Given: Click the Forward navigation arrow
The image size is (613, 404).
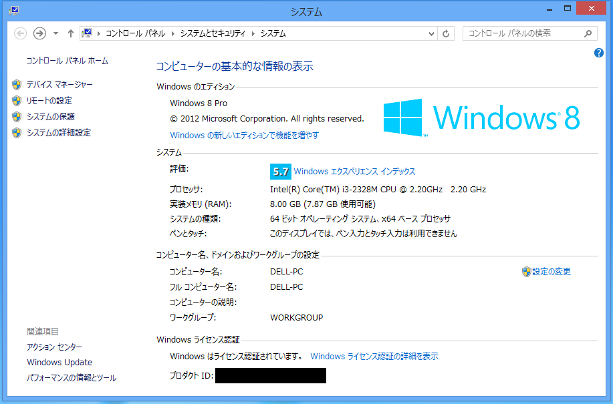Looking at the screenshot, I should 39,33.
